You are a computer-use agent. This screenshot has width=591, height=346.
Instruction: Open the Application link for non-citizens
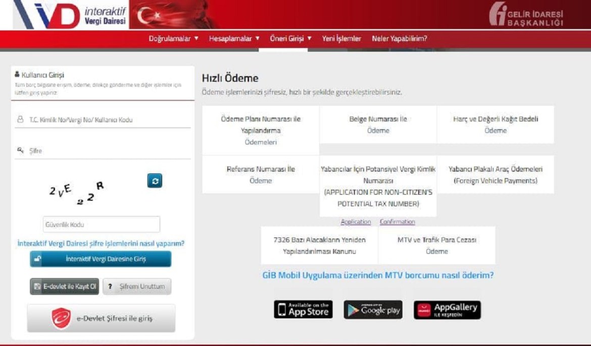point(356,222)
